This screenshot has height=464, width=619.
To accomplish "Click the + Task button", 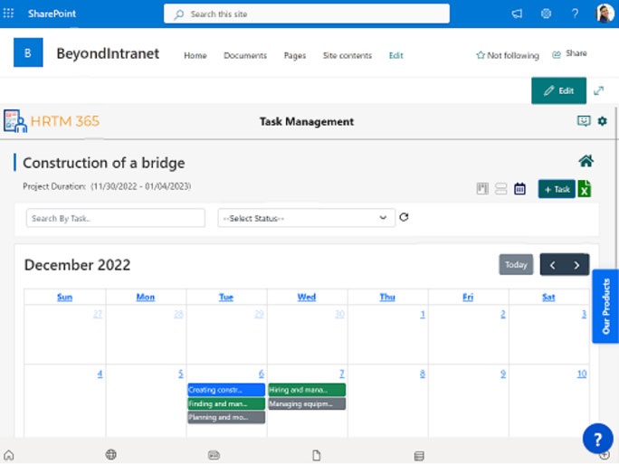I will (557, 189).
